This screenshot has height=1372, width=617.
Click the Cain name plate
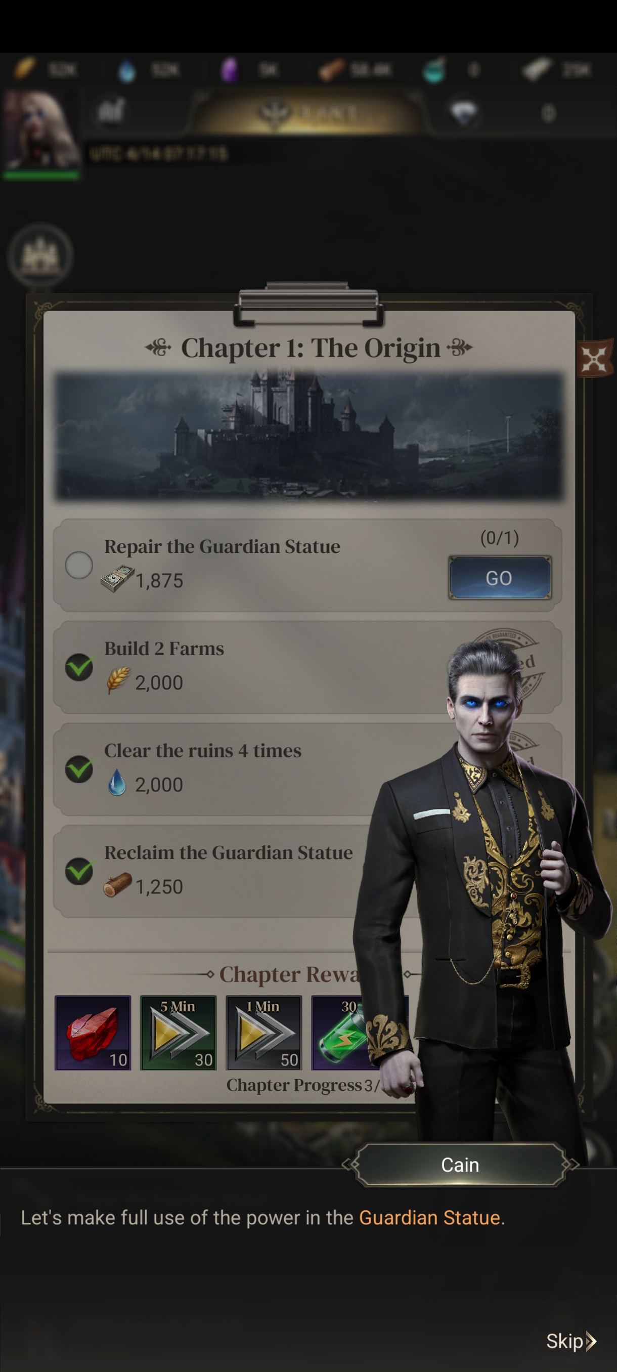(460, 1165)
